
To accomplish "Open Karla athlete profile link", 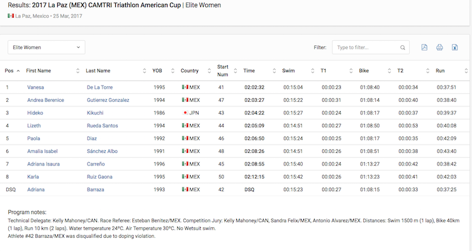I will pyautogui.click(x=33, y=177).
